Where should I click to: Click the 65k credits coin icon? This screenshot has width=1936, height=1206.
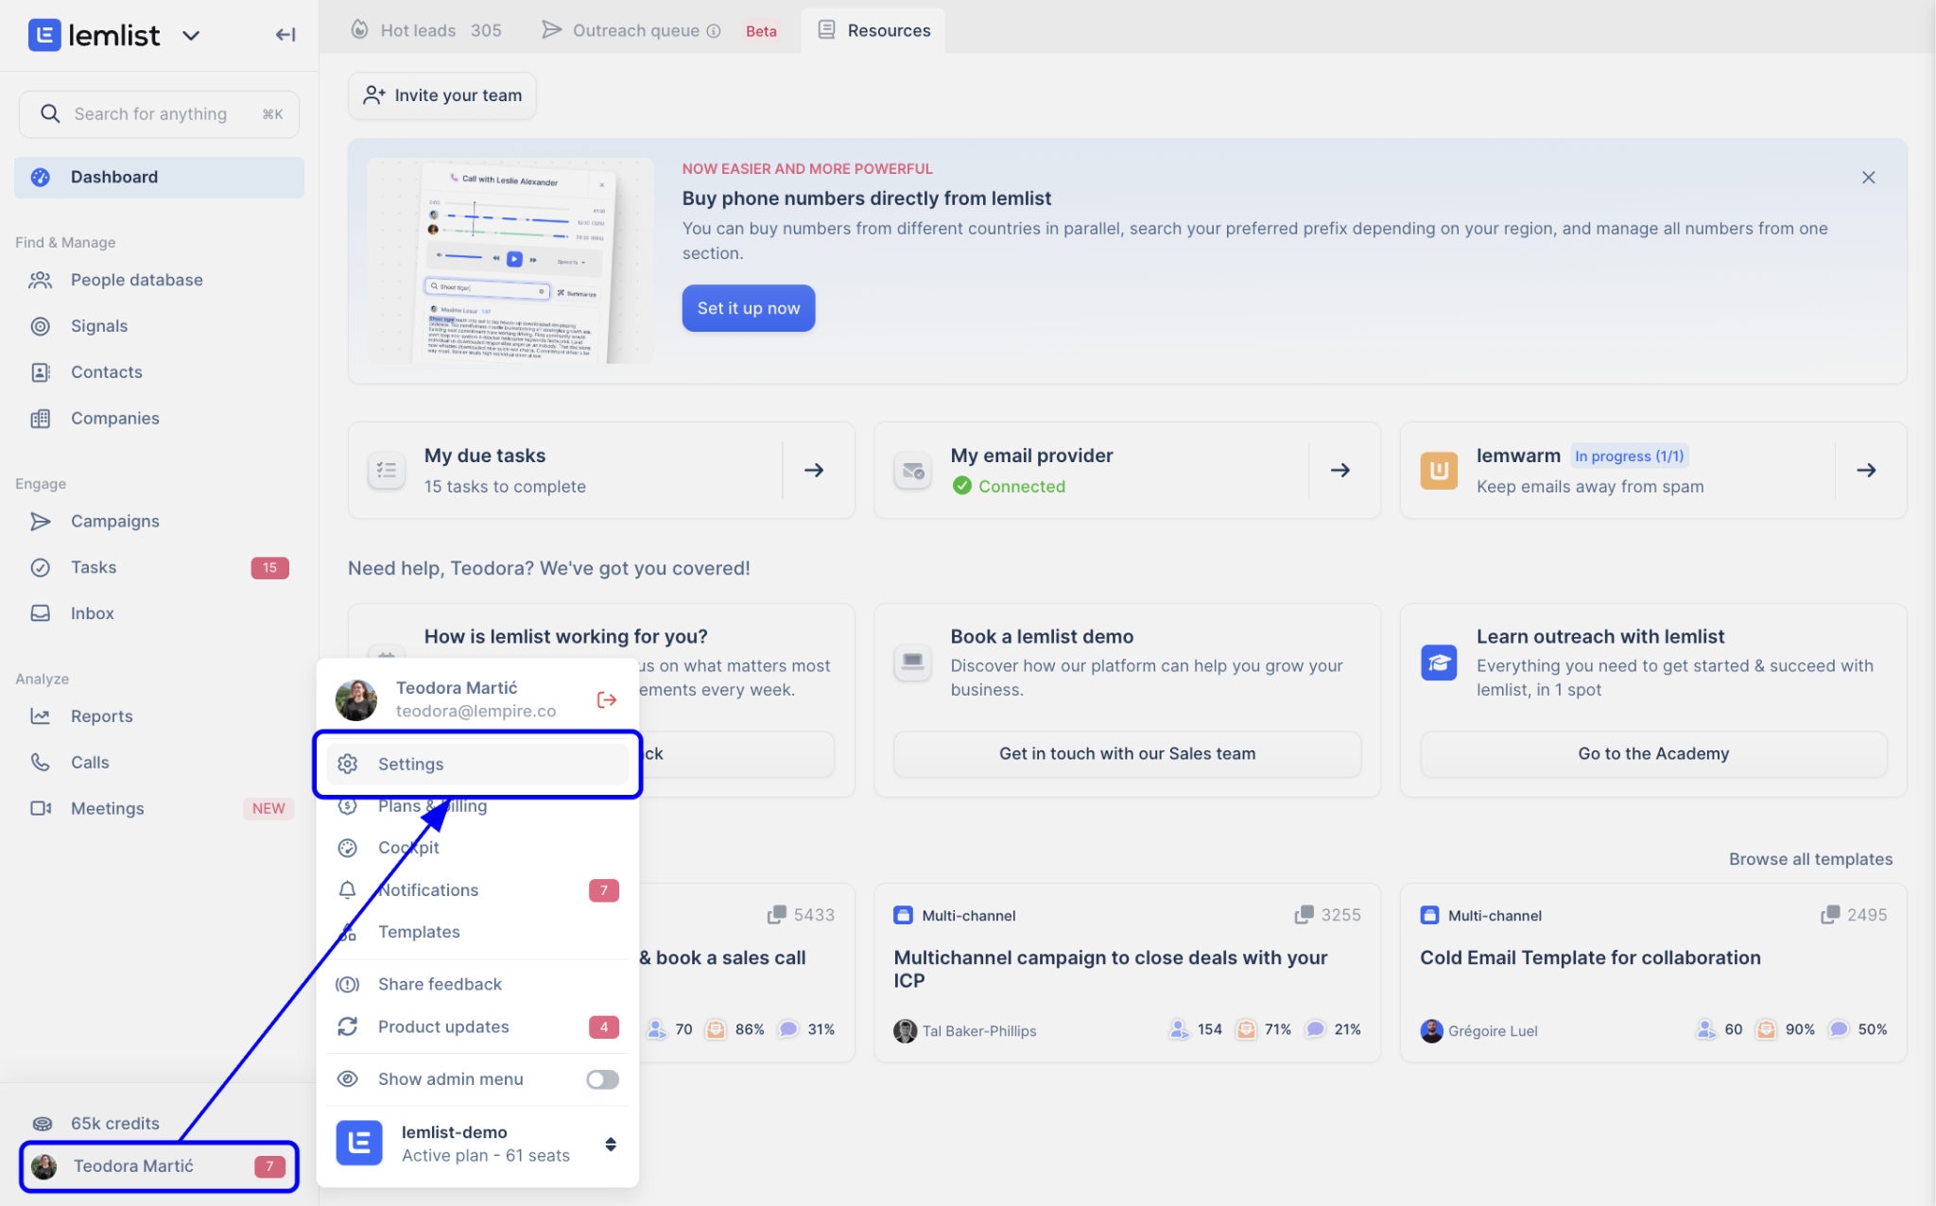point(43,1124)
